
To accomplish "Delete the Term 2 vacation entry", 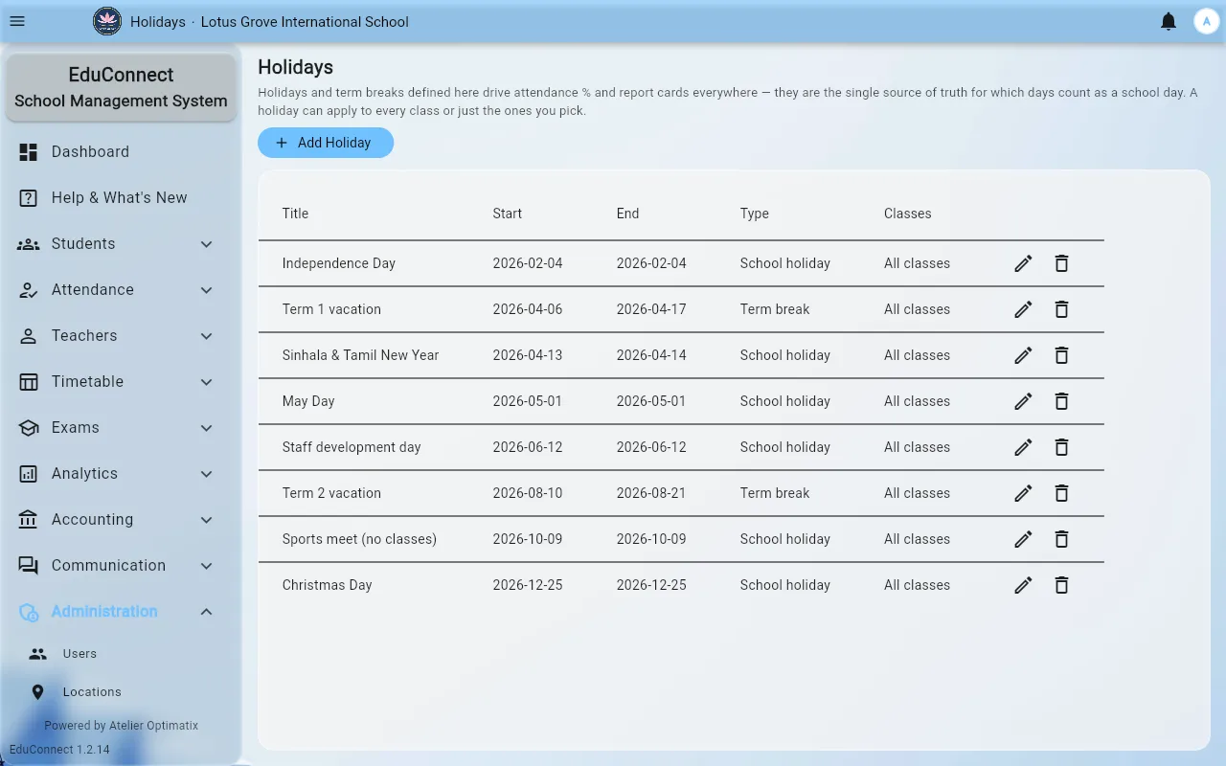I will (1061, 493).
